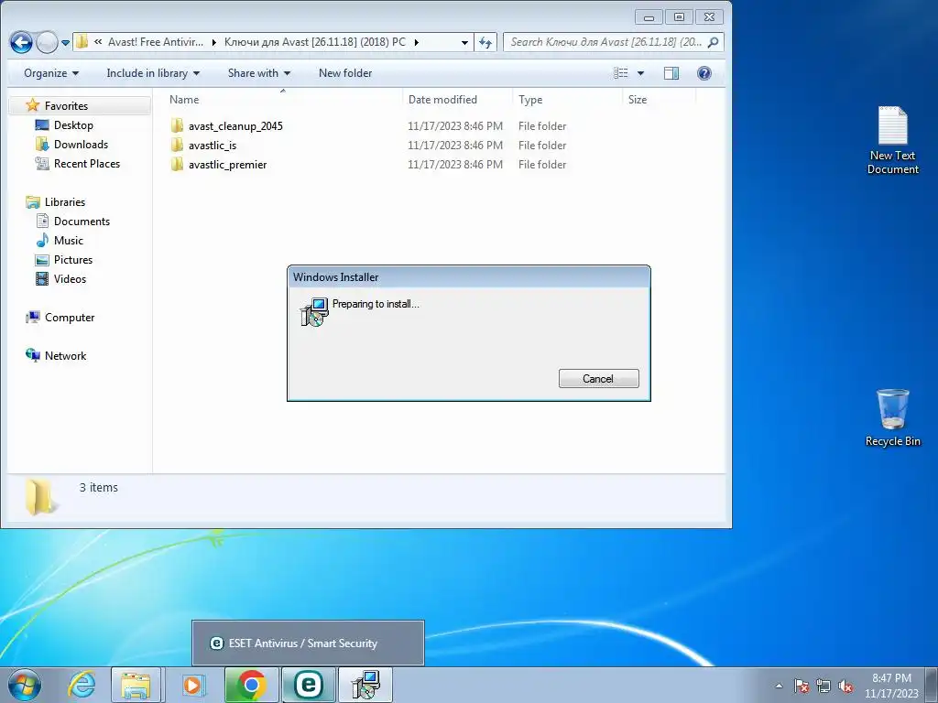Image resolution: width=938 pixels, height=703 pixels.
Task: Select Libraries in the navigation pane
Action: (x=65, y=202)
